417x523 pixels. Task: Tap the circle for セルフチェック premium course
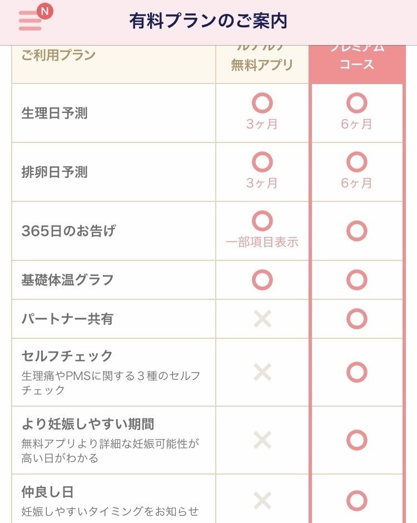point(356,372)
